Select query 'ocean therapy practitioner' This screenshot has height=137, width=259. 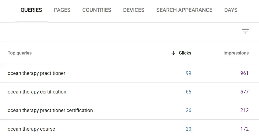[36, 73]
